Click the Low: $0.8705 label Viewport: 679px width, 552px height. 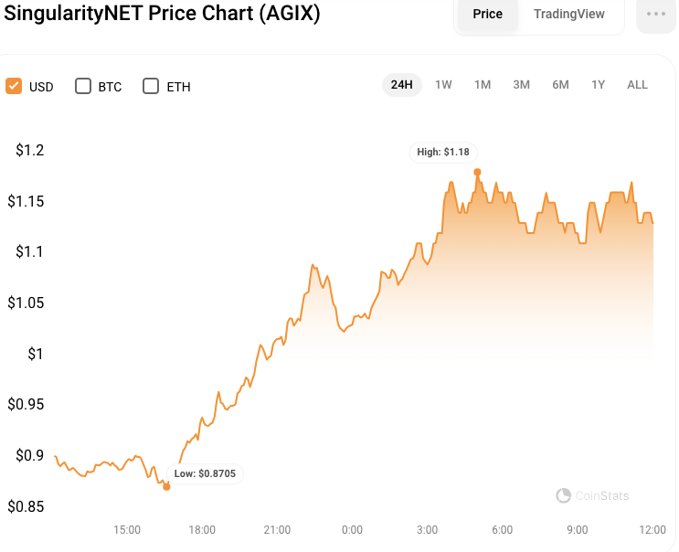(x=207, y=473)
